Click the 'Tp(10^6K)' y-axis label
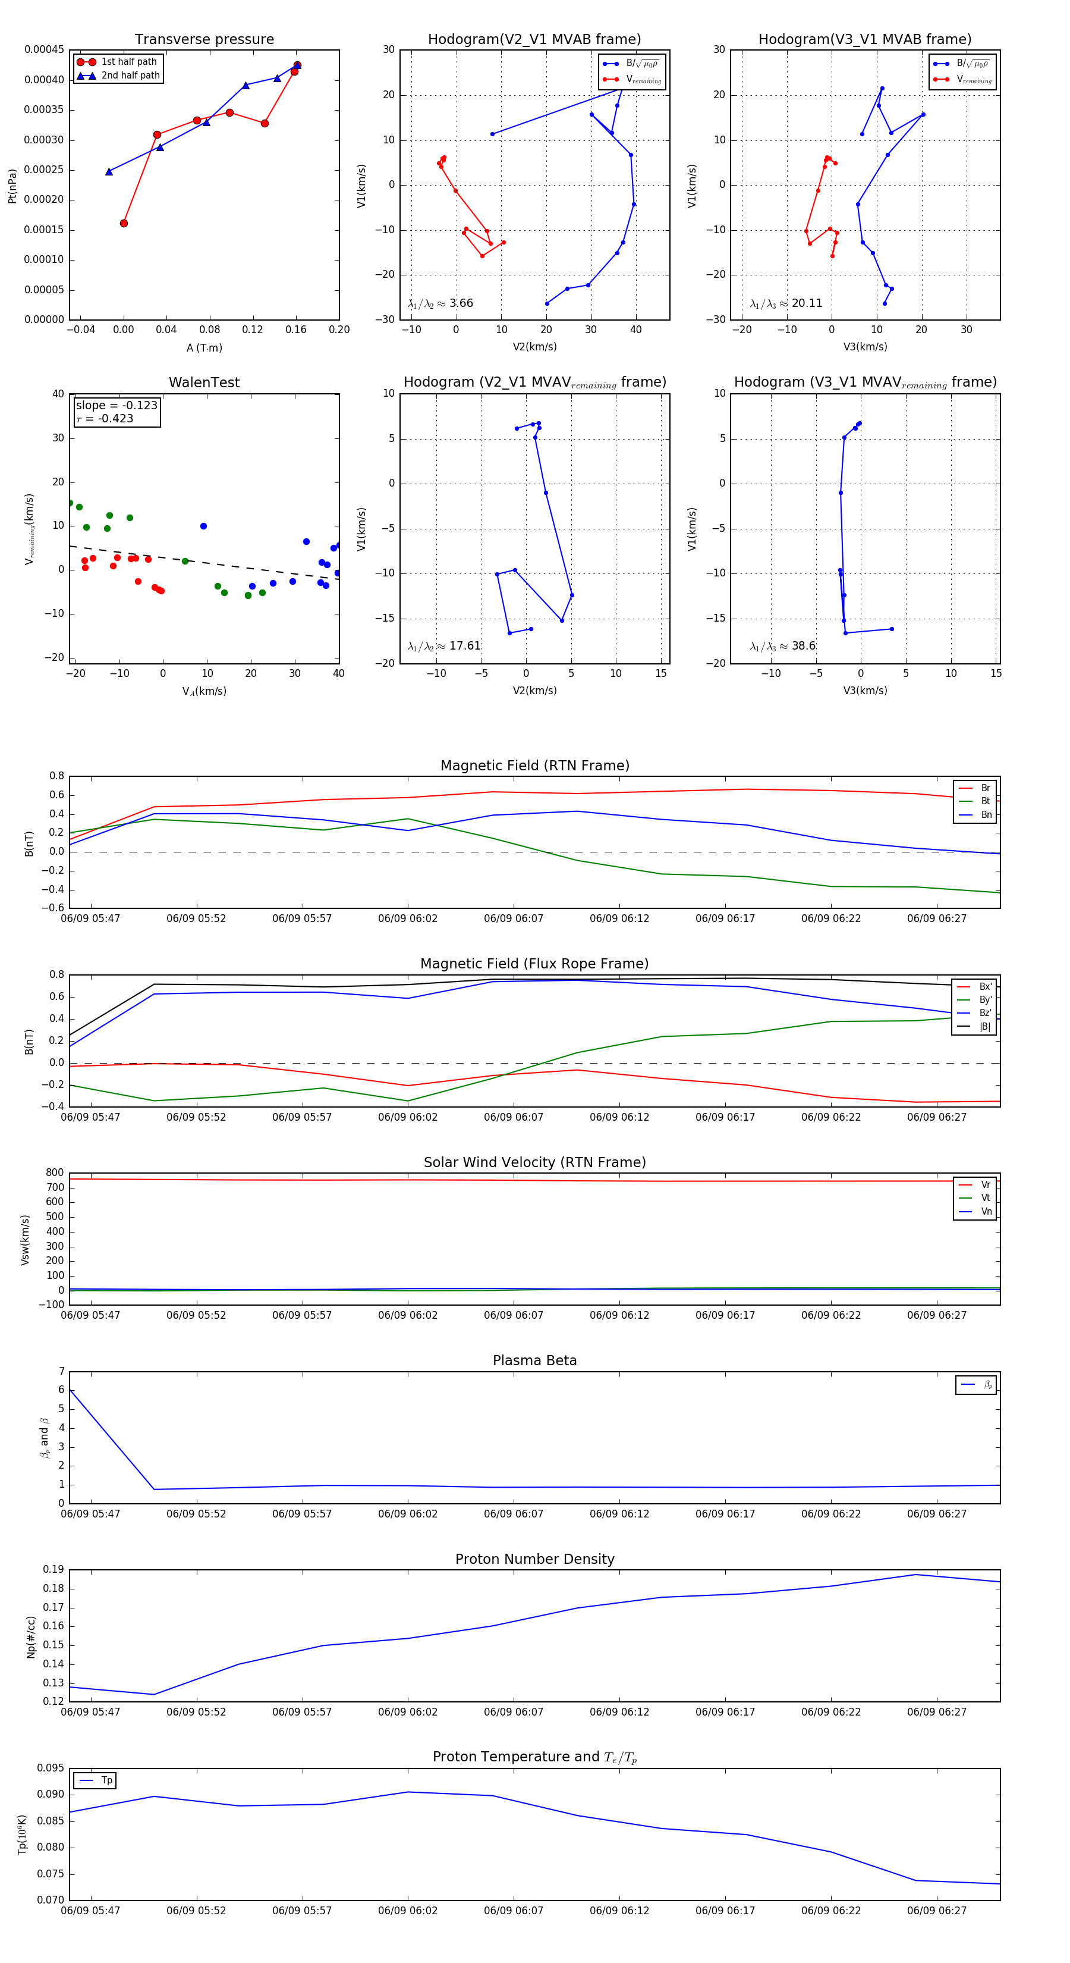This screenshot has width=1070, height=1963. 22,1835
